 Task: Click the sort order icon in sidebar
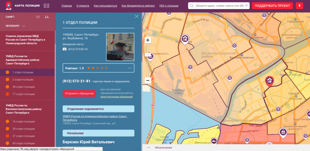(x=47, y=17)
